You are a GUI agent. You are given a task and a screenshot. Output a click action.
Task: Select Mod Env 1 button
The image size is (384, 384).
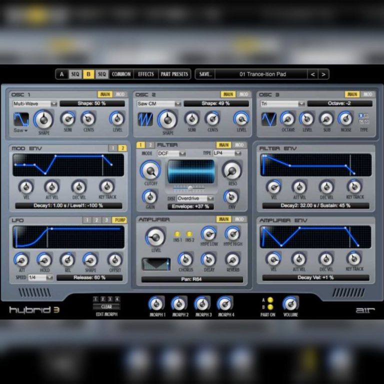[113, 148]
